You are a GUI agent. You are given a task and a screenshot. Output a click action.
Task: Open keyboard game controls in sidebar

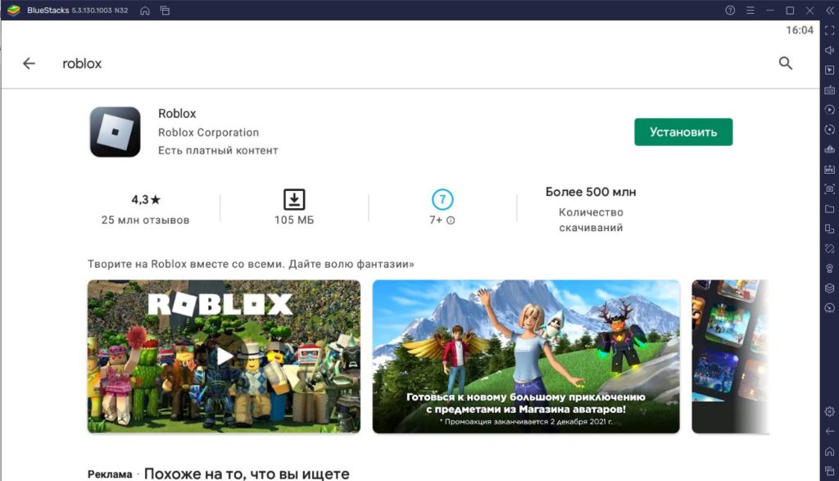pos(829,90)
